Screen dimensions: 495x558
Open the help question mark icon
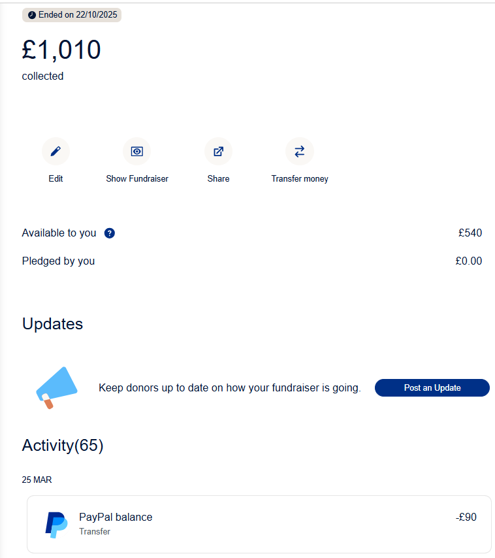pyautogui.click(x=110, y=233)
